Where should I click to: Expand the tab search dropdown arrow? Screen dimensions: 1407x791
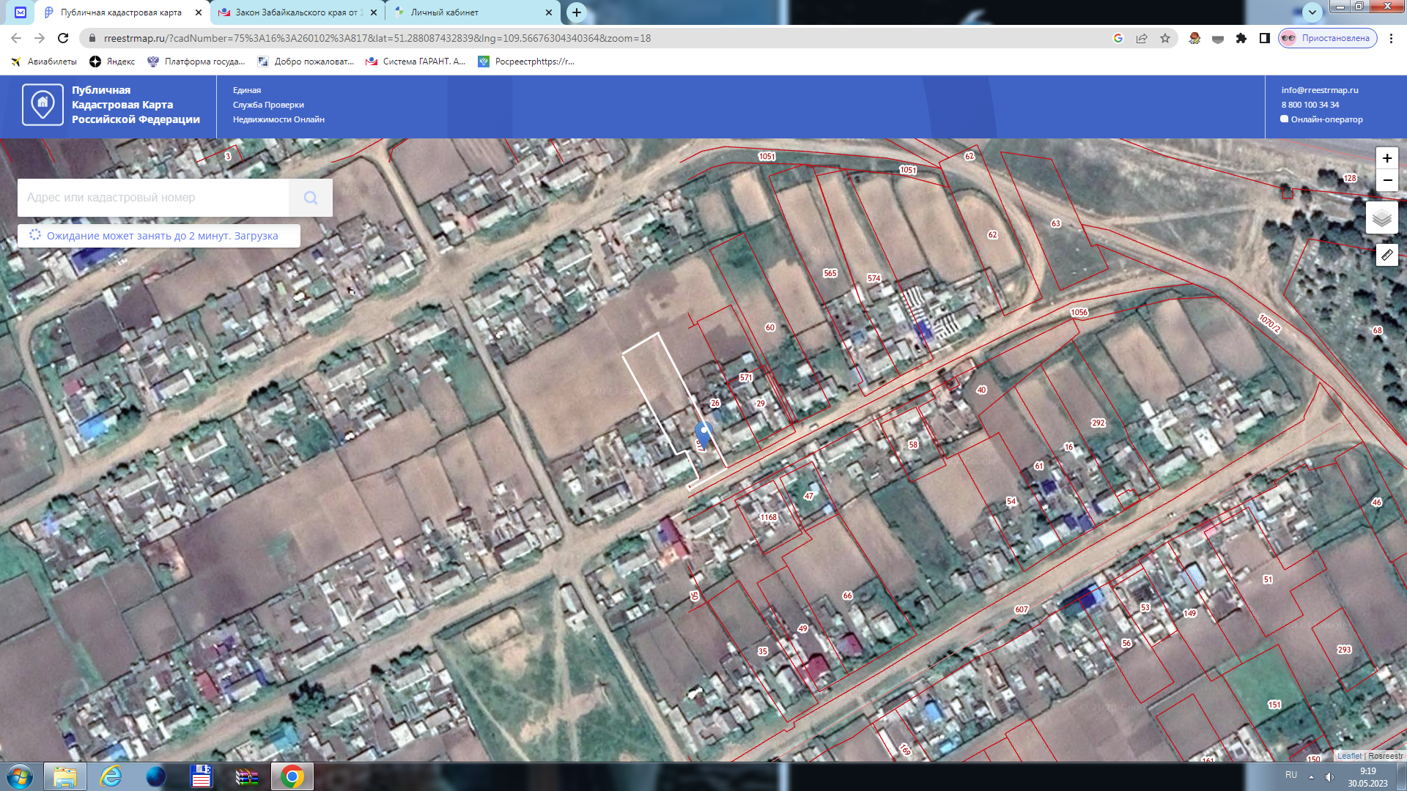[1312, 12]
